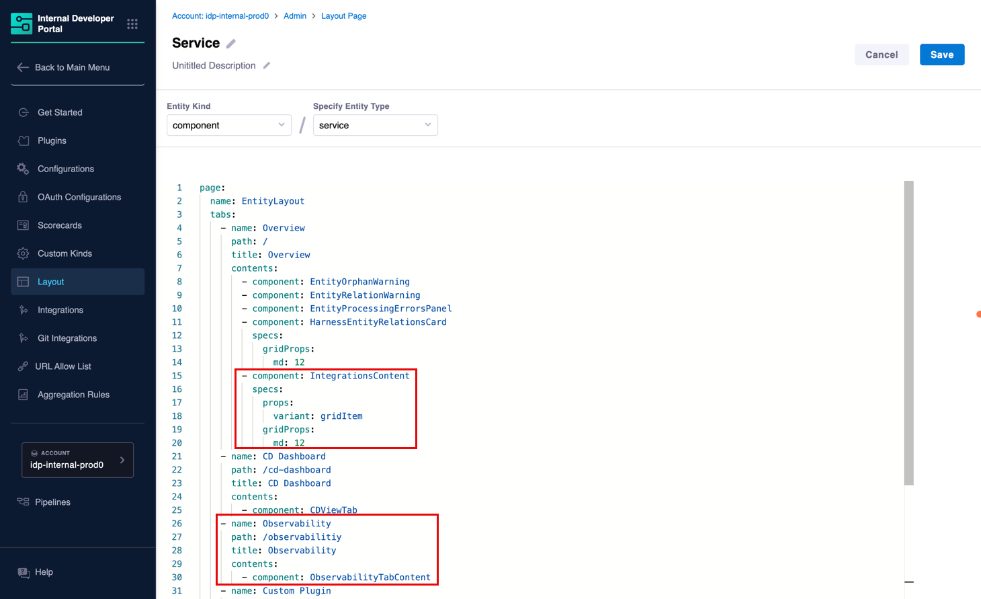Click line 8 'EntityOrphanWarning' component
The width and height of the screenshot is (981, 599).
coord(359,282)
